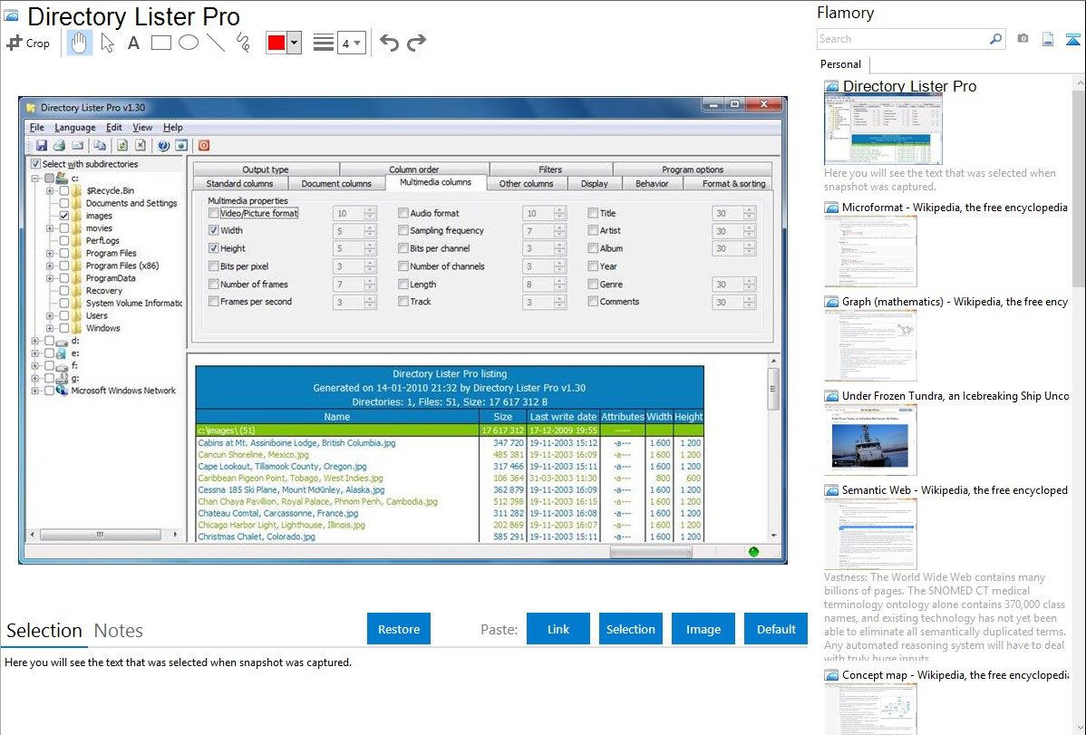Click the Paste Image button
1086x735 pixels.
pyautogui.click(x=703, y=629)
